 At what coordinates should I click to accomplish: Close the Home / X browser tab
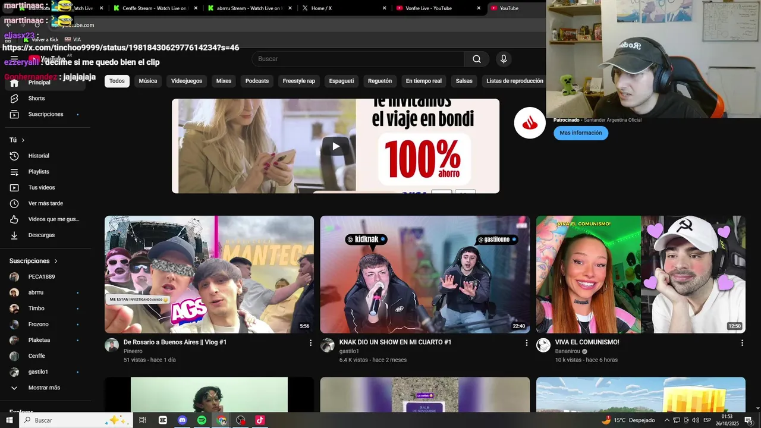(384, 8)
